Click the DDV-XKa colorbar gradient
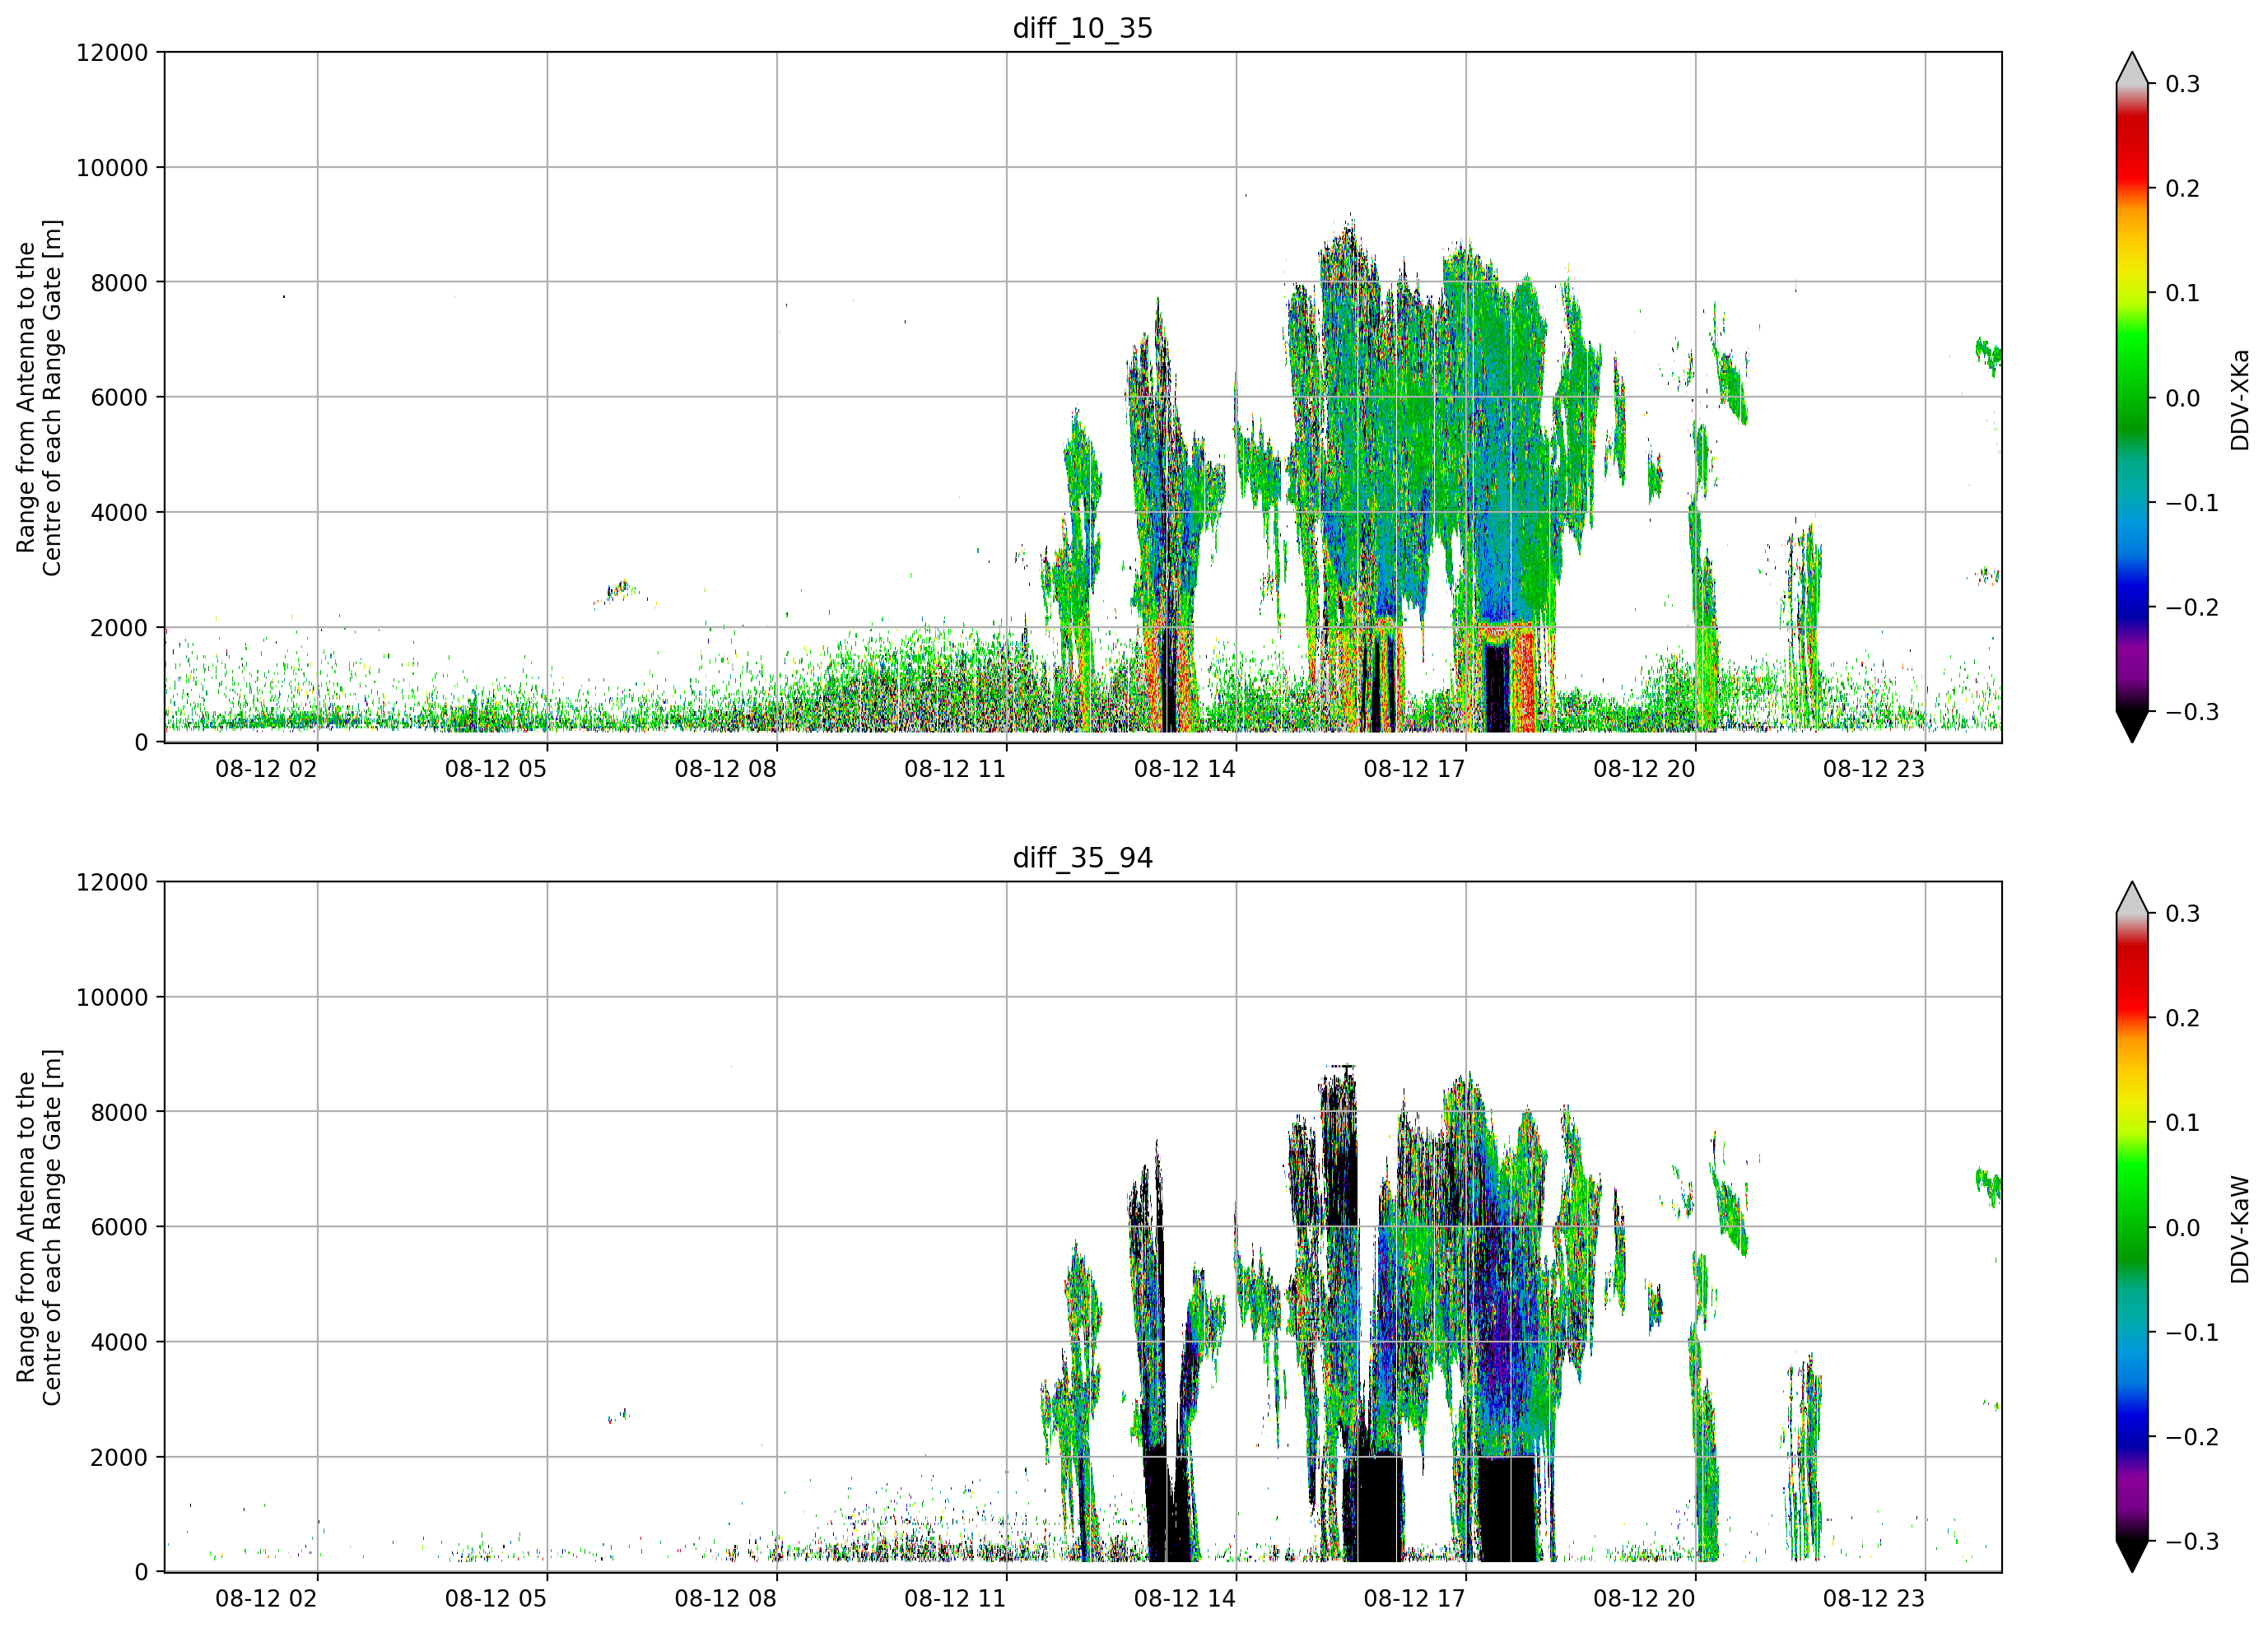 pos(2132,397)
